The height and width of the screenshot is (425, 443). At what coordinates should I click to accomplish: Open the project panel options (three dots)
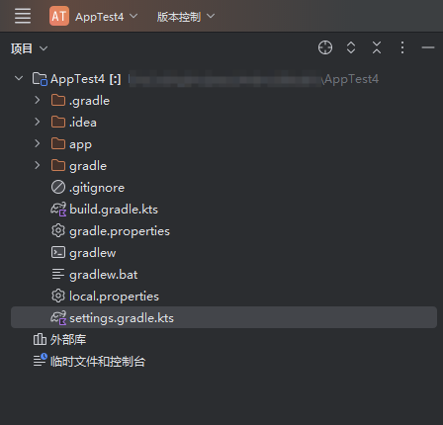[402, 47]
